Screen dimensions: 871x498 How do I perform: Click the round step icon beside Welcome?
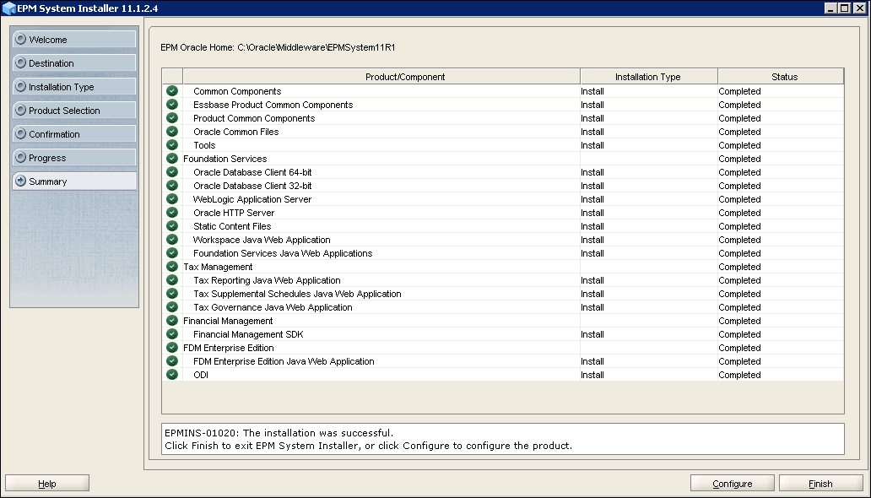21,40
